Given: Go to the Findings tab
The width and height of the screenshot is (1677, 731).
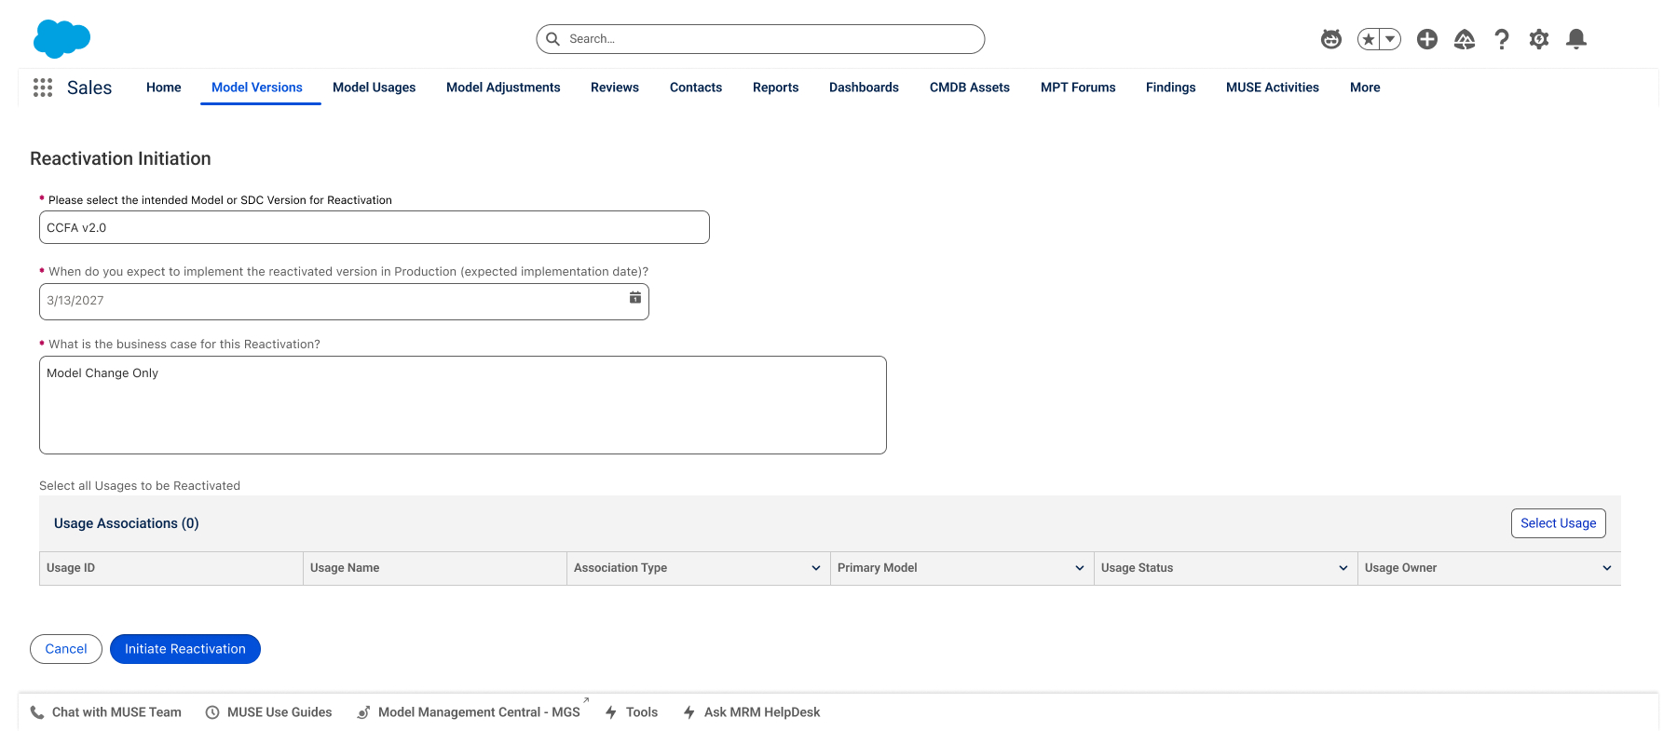Looking at the screenshot, I should point(1171,88).
